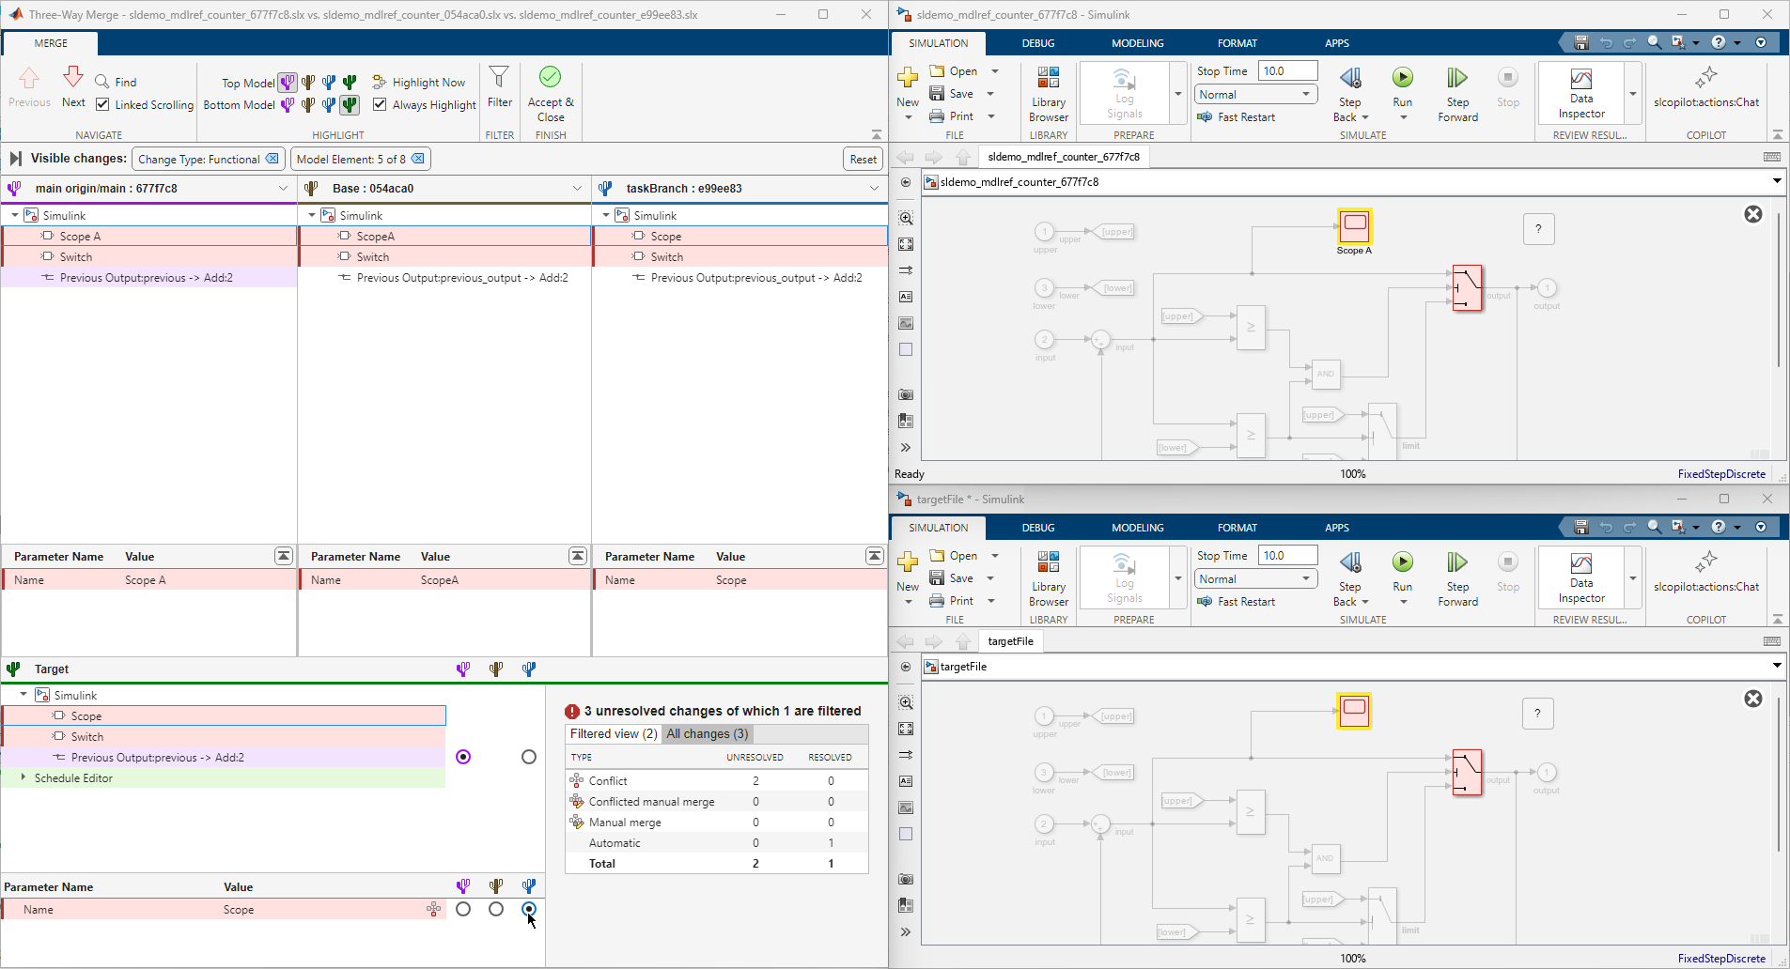Toggle Always Highlight checkbox
This screenshot has width=1790, height=969.
point(380,104)
